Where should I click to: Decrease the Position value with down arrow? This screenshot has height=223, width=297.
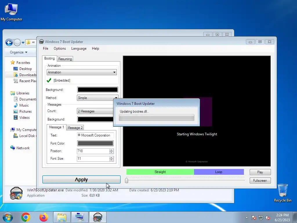(x=111, y=152)
